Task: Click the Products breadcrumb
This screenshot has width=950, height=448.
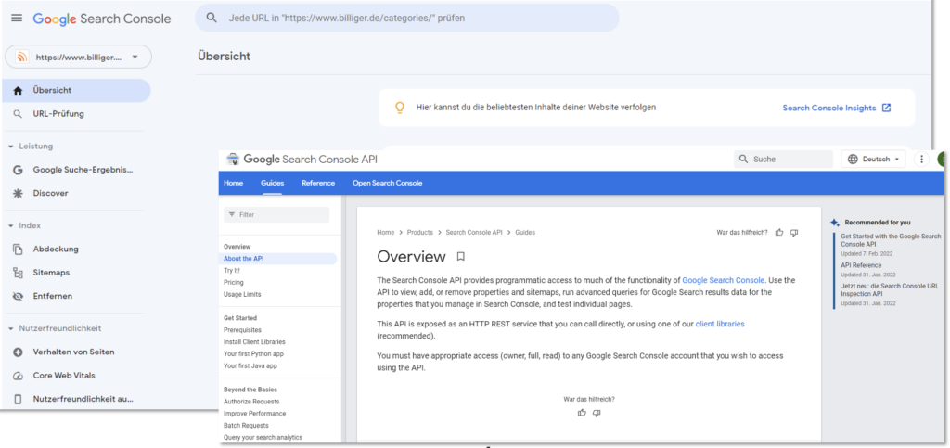Action: [420, 233]
